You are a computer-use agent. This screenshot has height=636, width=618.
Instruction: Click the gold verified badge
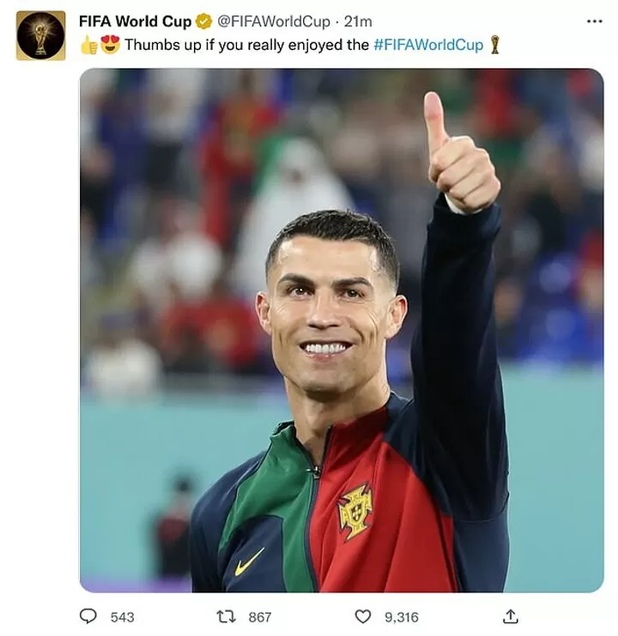203,21
